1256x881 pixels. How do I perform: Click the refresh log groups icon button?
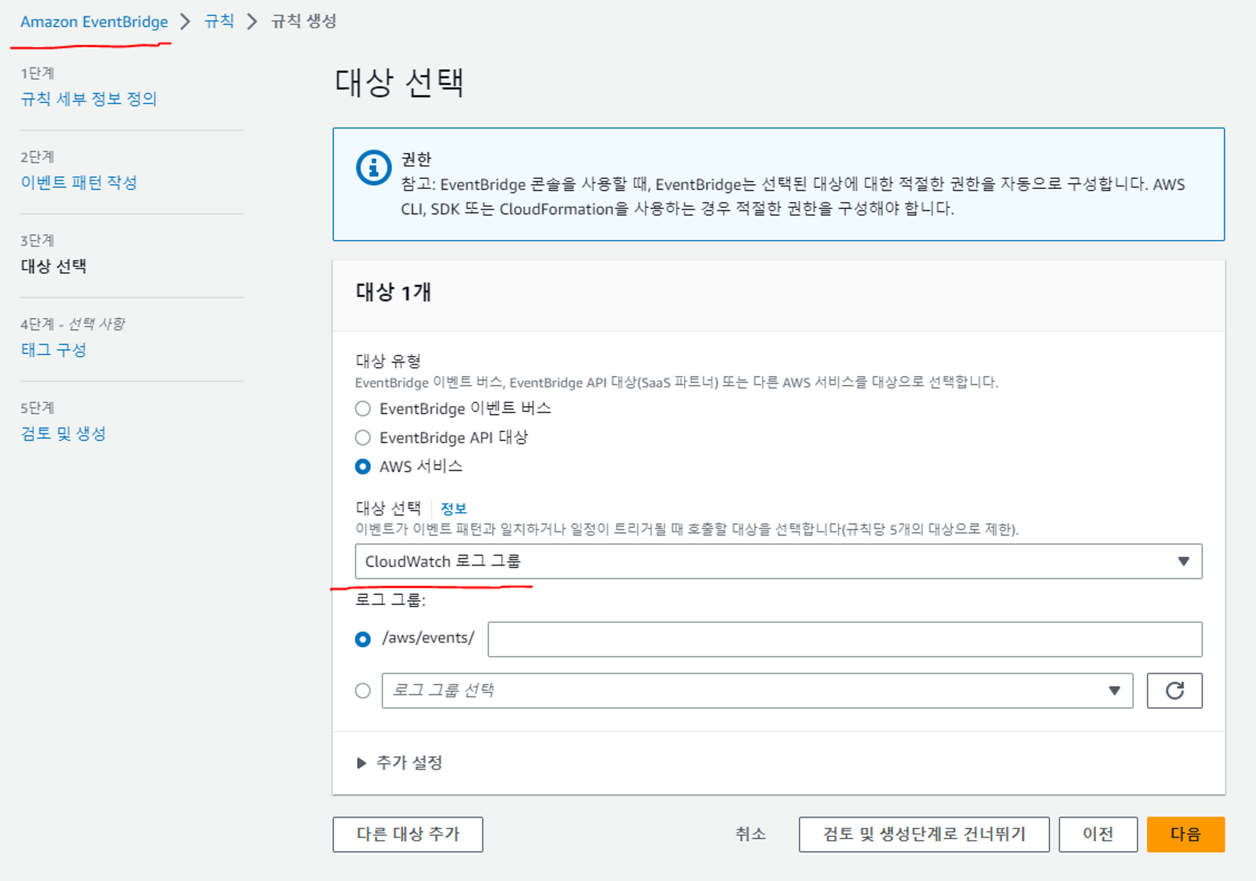point(1174,691)
